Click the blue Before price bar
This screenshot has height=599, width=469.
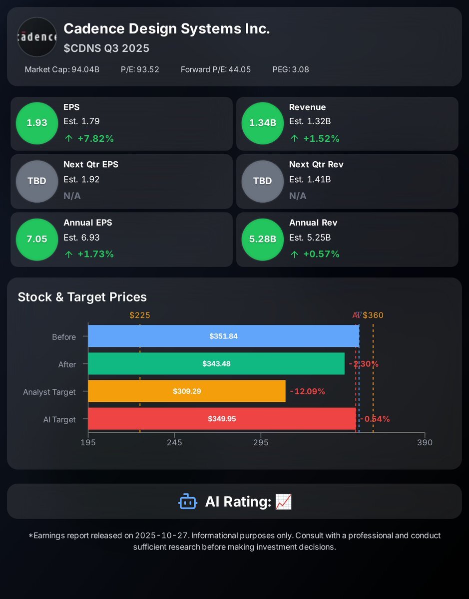[223, 336]
